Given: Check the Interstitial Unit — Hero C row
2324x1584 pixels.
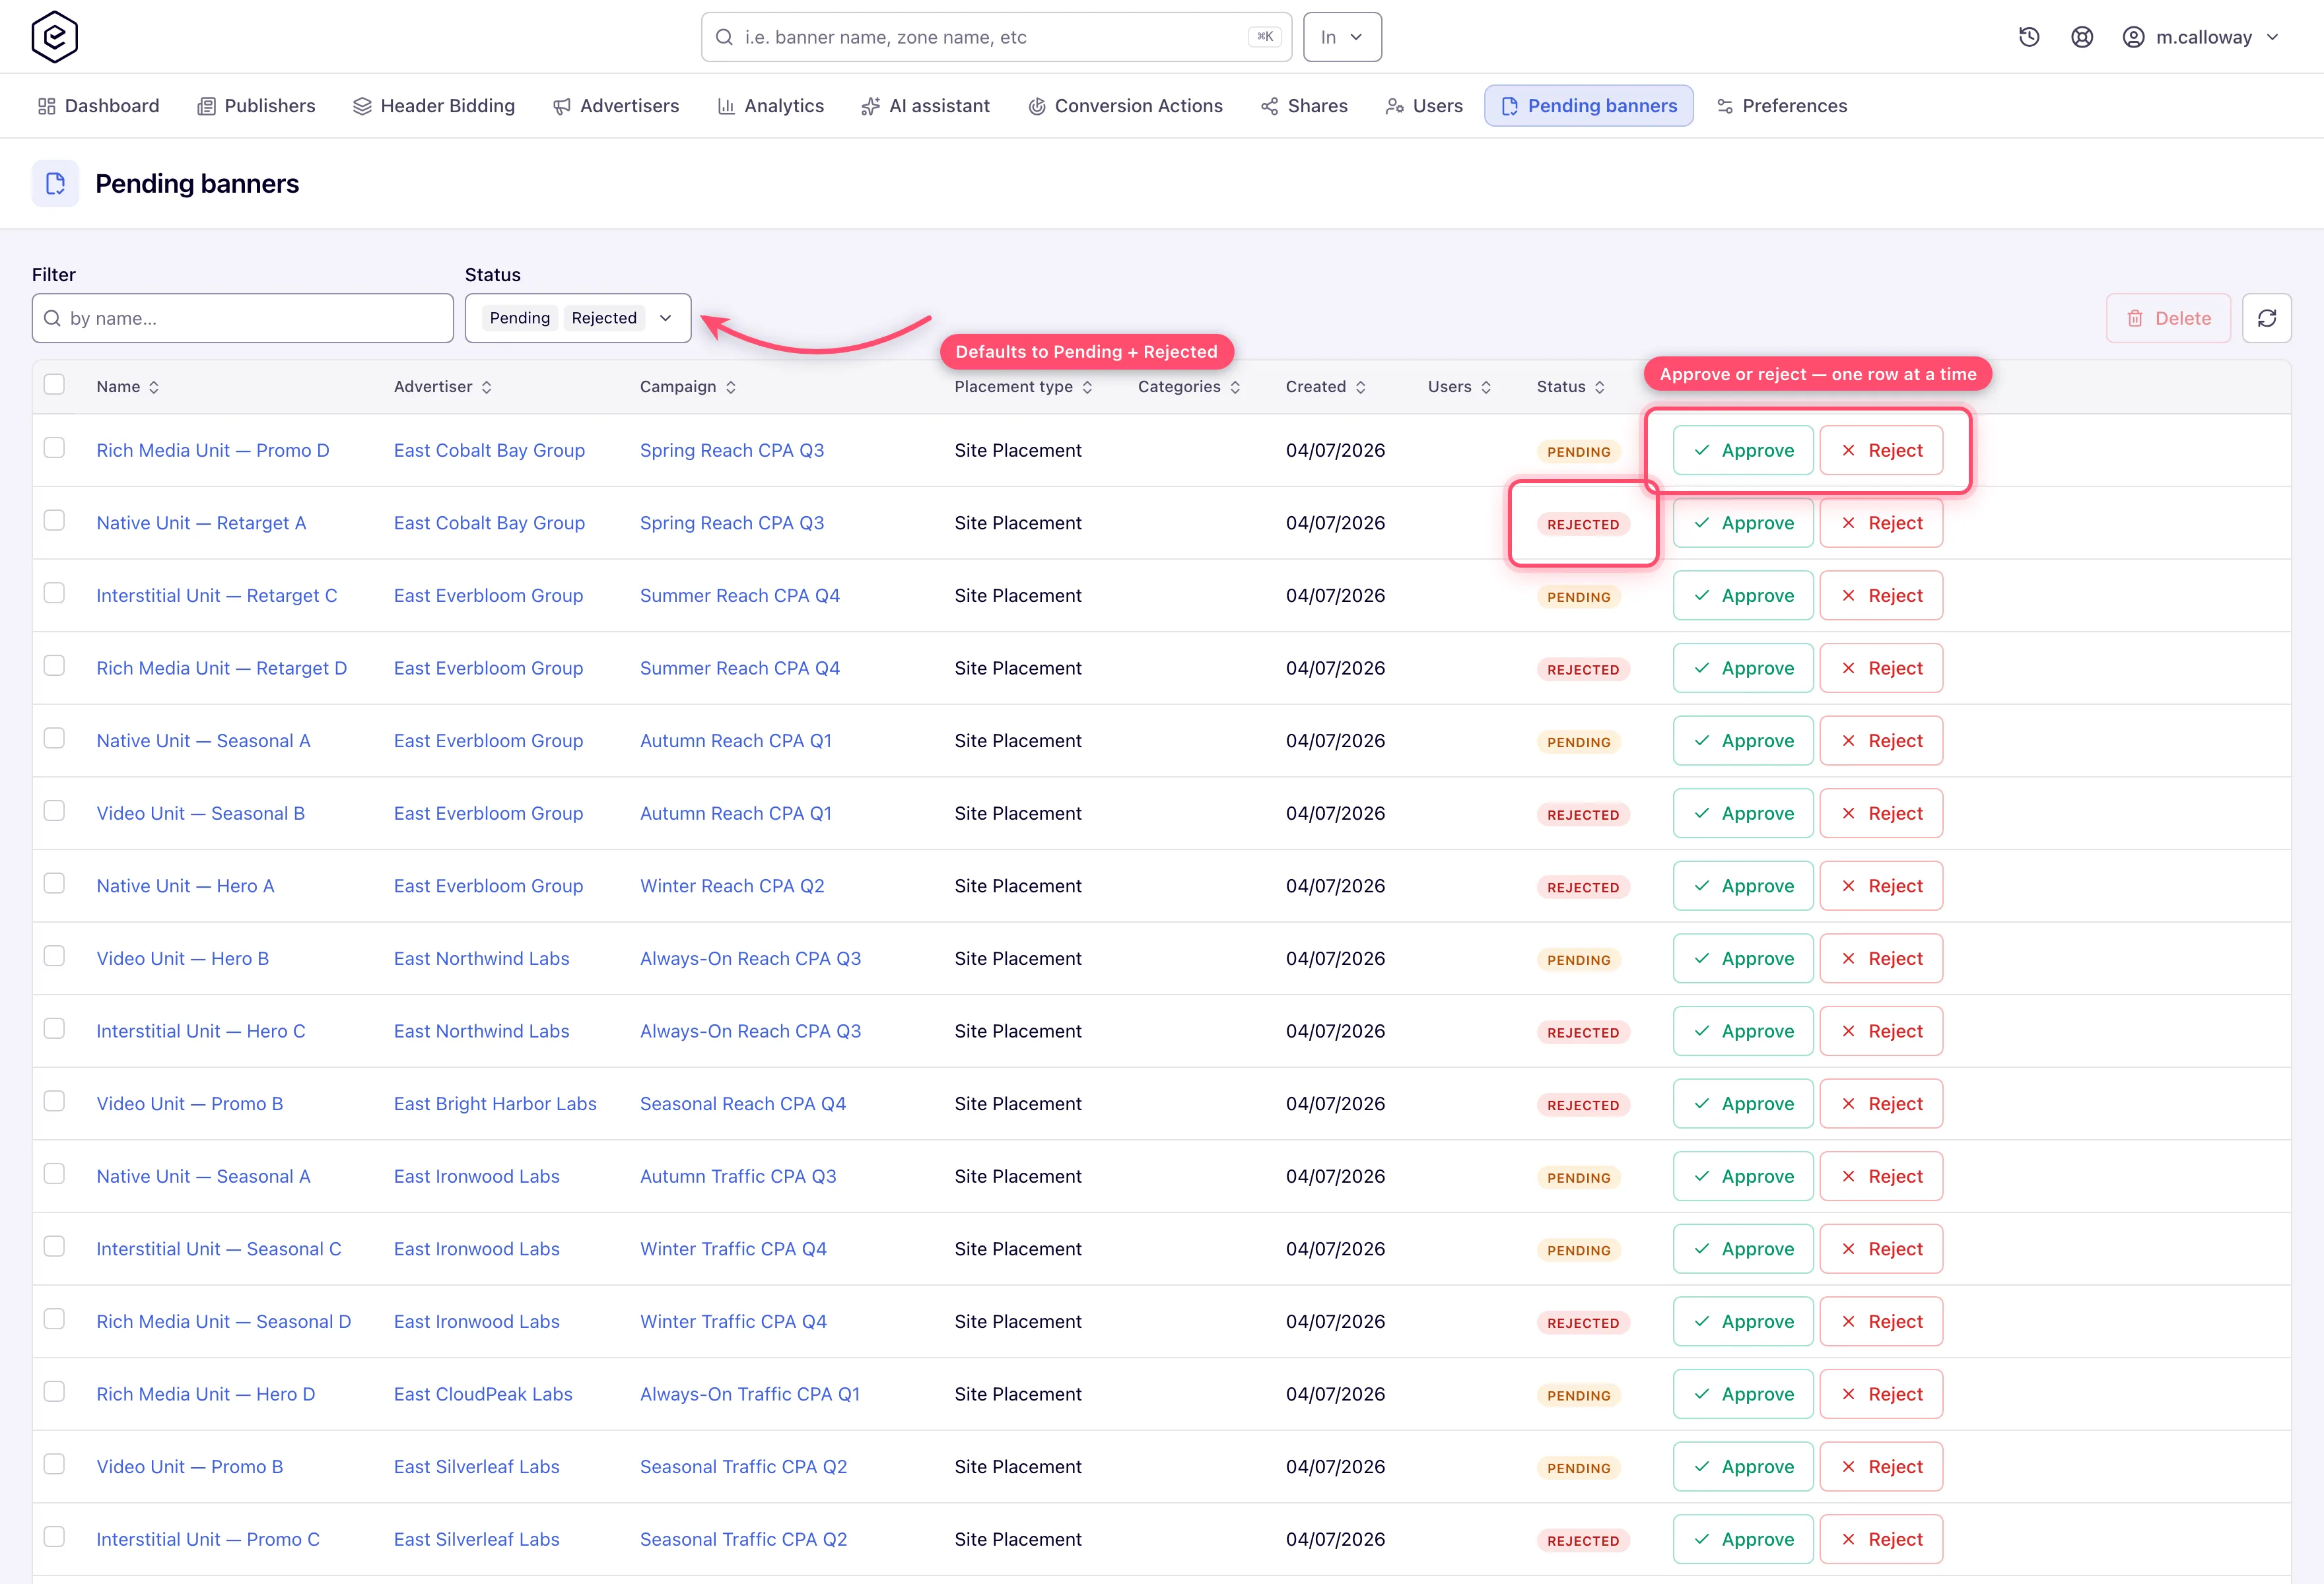Looking at the screenshot, I should pos(54,1028).
